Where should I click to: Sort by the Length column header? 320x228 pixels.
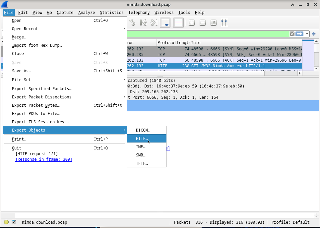(x=183, y=43)
